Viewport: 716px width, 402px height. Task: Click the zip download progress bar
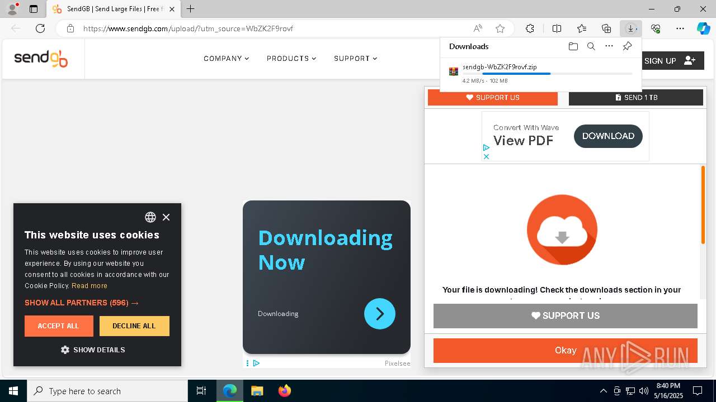(547, 74)
